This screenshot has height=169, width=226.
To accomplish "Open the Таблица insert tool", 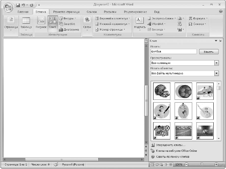I will (26, 24).
